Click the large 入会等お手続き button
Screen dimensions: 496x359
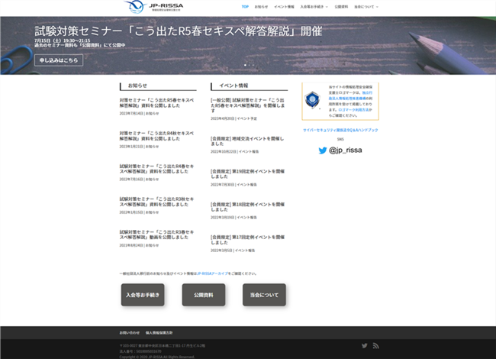142,295
